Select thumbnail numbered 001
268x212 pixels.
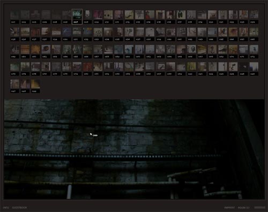tap(14, 14)
